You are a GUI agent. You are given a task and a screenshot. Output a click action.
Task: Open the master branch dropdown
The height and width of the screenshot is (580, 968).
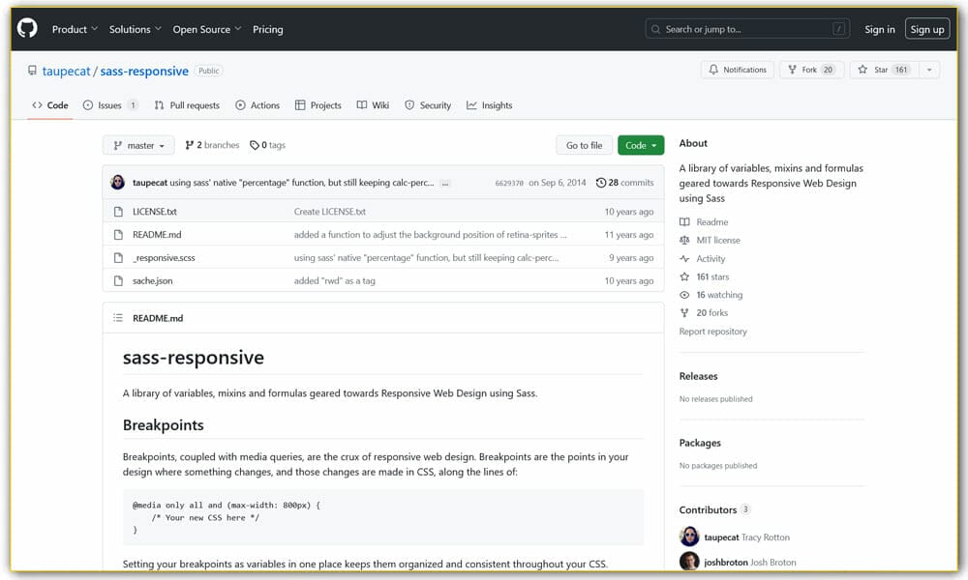pos(137,144)
